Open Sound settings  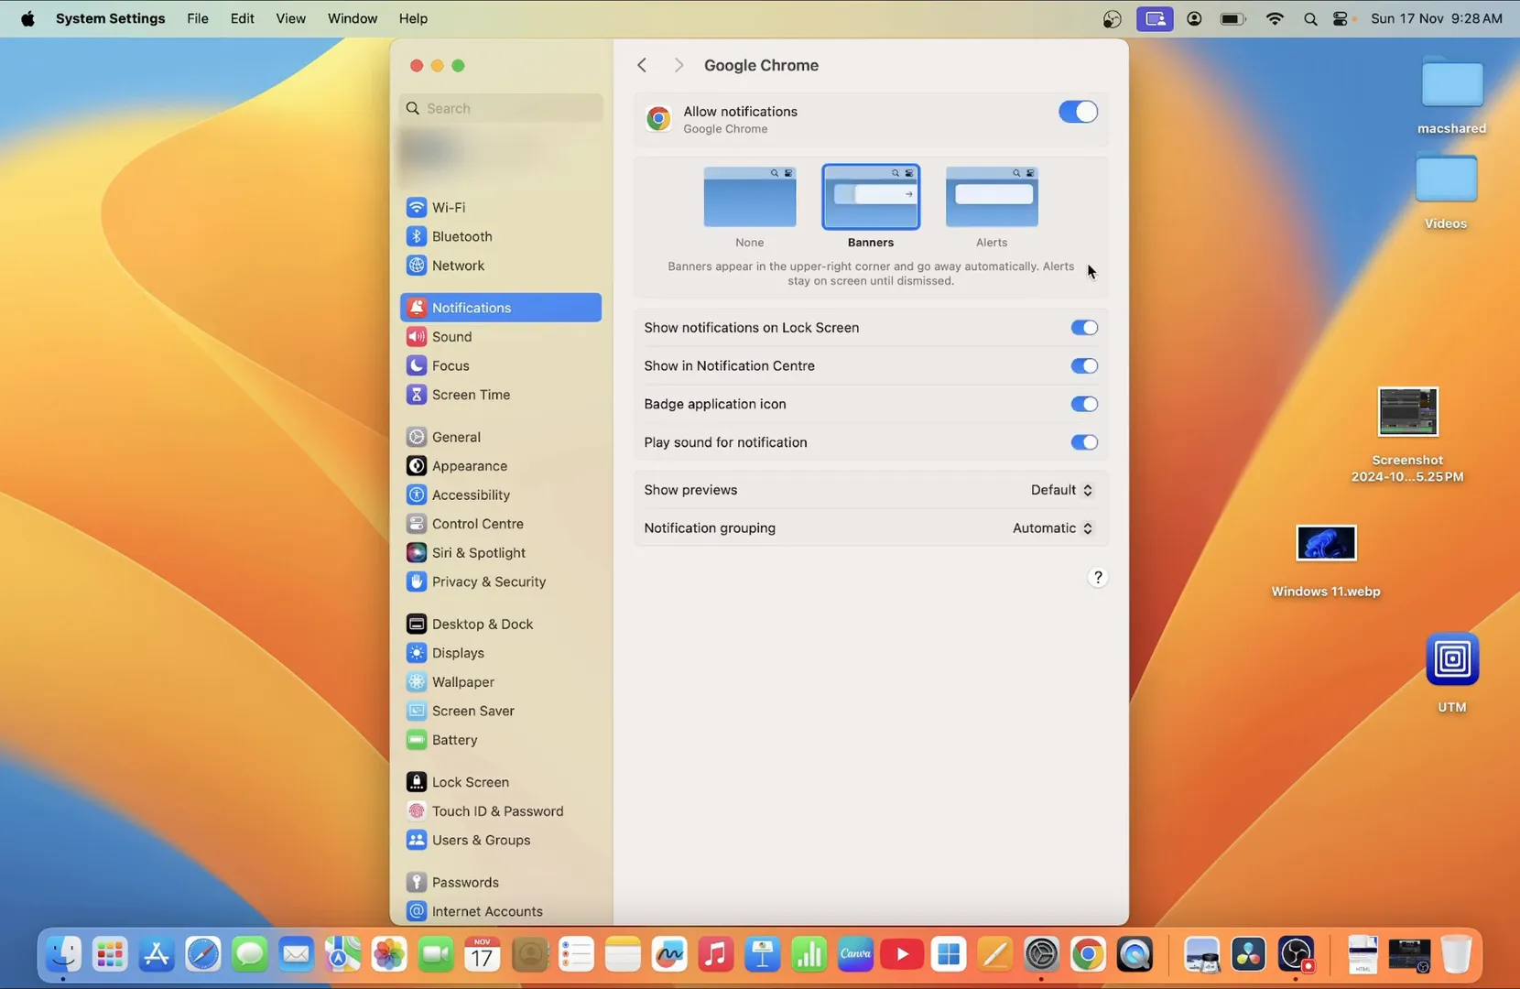[x=500, y=337]
